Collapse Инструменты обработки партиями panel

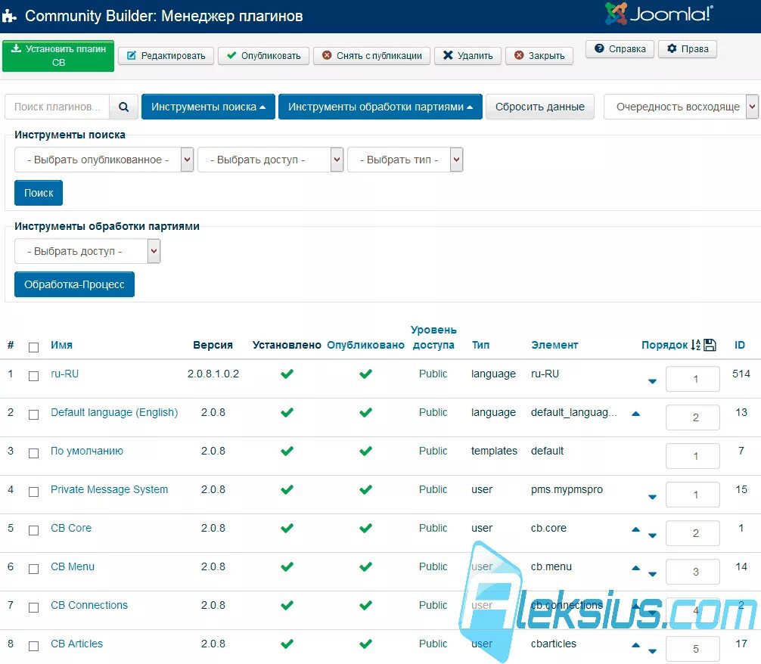380,107
